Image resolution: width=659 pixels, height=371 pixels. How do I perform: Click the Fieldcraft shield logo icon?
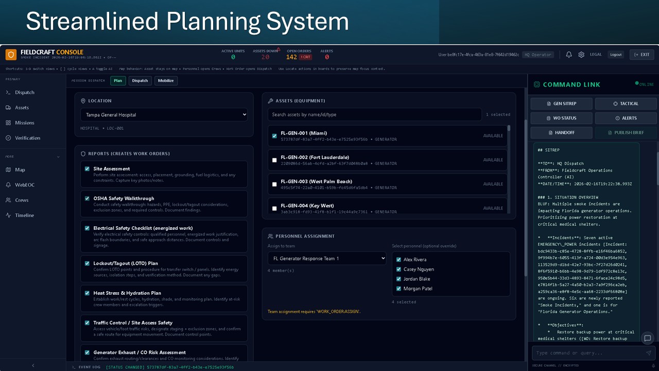click(11, 54)
